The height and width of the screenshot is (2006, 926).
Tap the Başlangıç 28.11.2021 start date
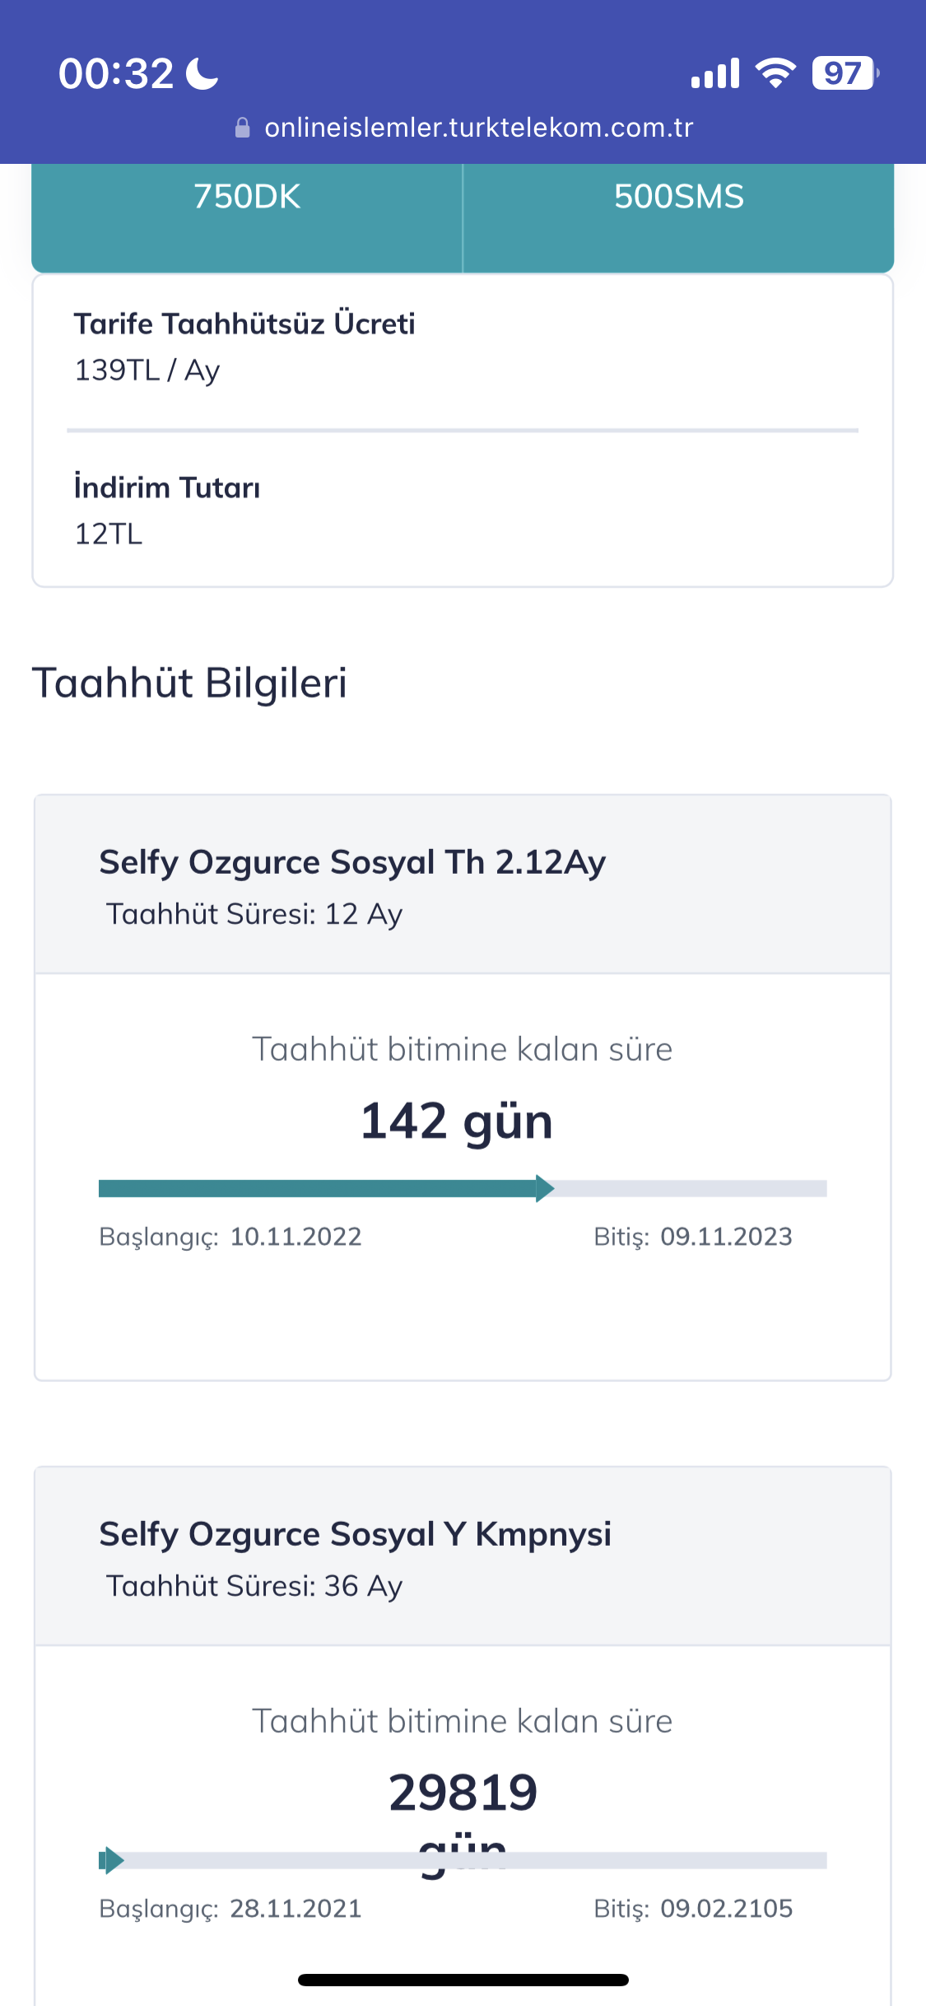[230, 1909]
